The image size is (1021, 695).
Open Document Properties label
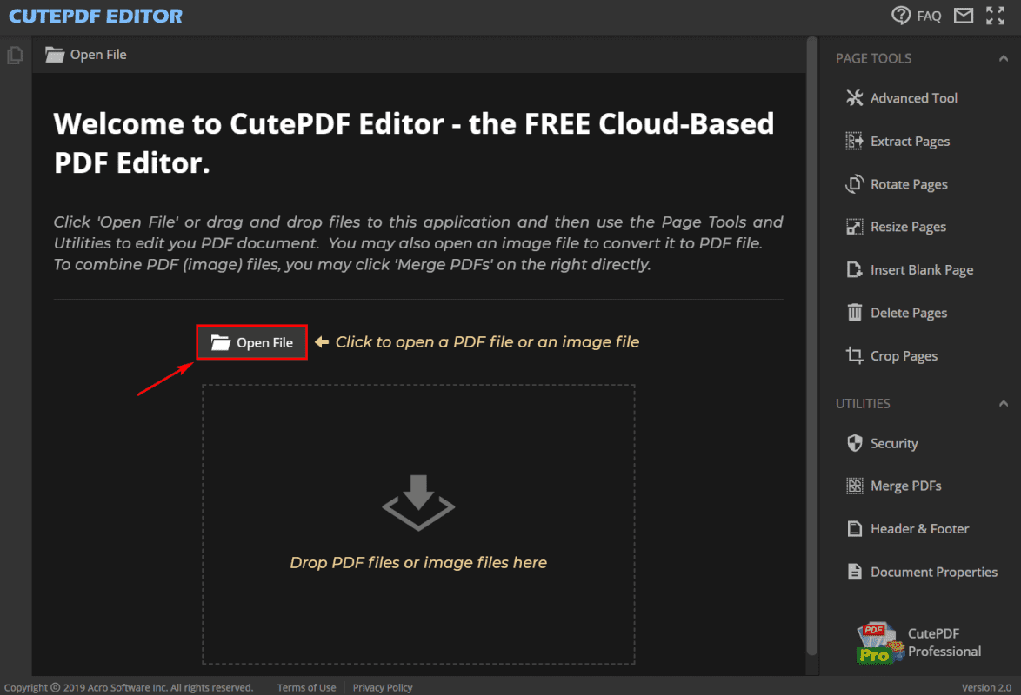[934, 572]
